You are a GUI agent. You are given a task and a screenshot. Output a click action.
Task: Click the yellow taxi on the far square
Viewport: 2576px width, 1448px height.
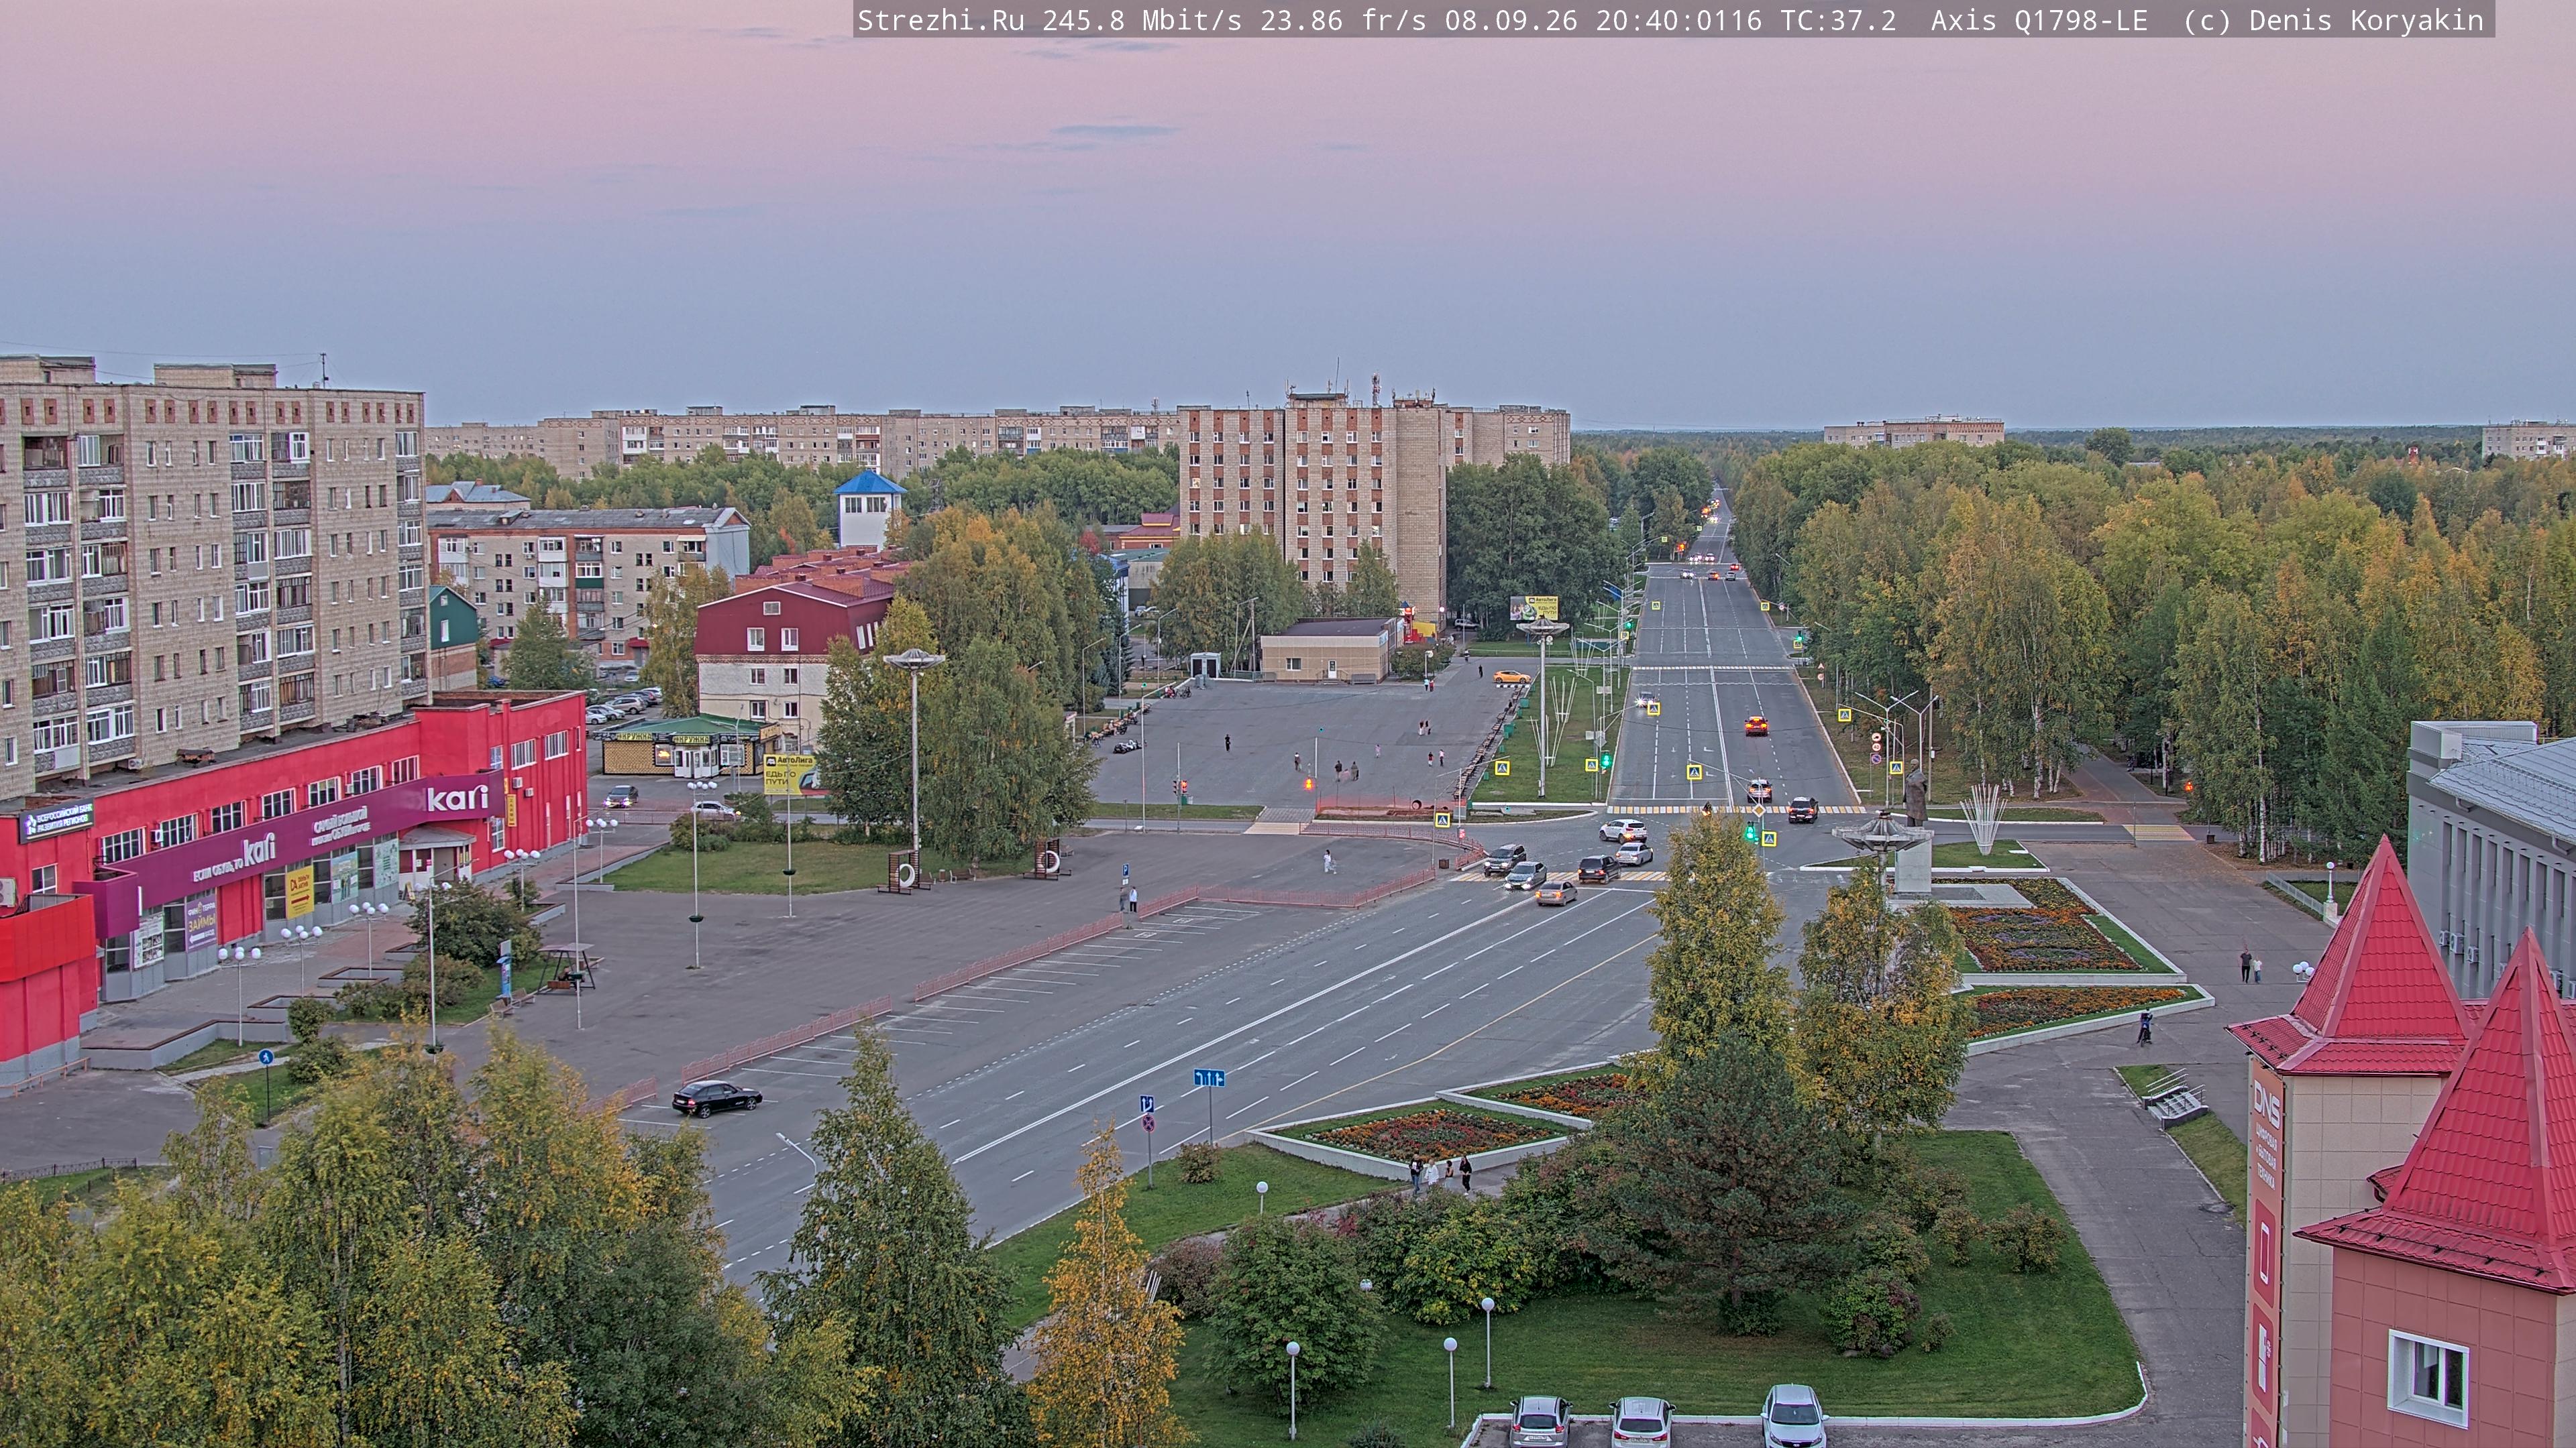(x=1511, y=676)
